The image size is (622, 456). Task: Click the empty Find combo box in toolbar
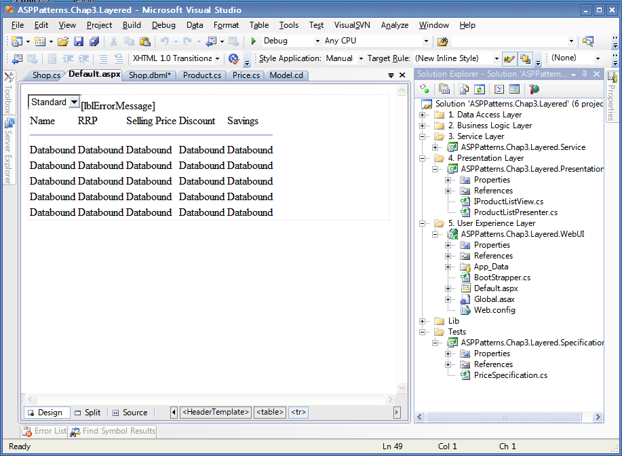(513, 41)
